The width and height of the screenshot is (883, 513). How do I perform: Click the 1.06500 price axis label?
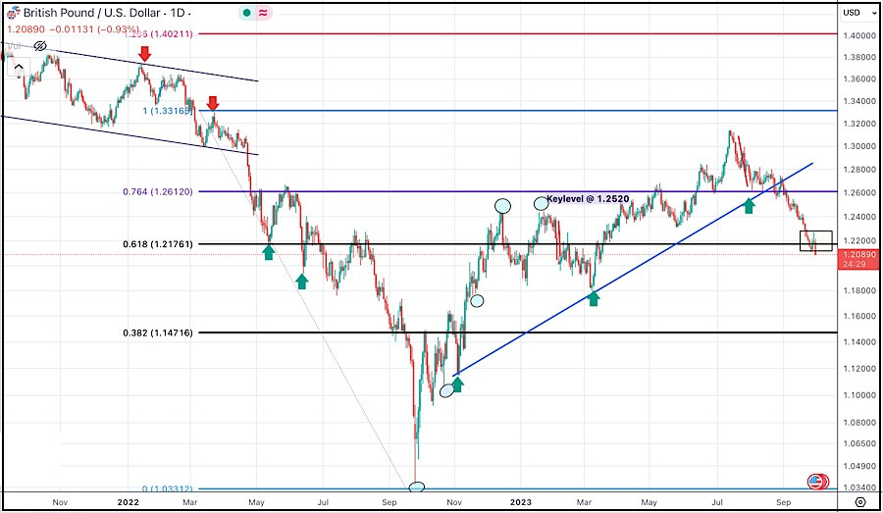859,443
